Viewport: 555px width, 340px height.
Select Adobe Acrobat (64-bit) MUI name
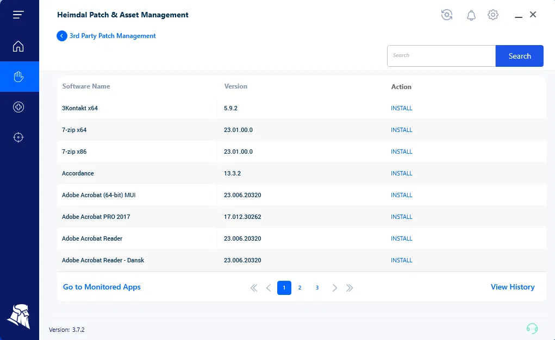click(x=99, y=195)
